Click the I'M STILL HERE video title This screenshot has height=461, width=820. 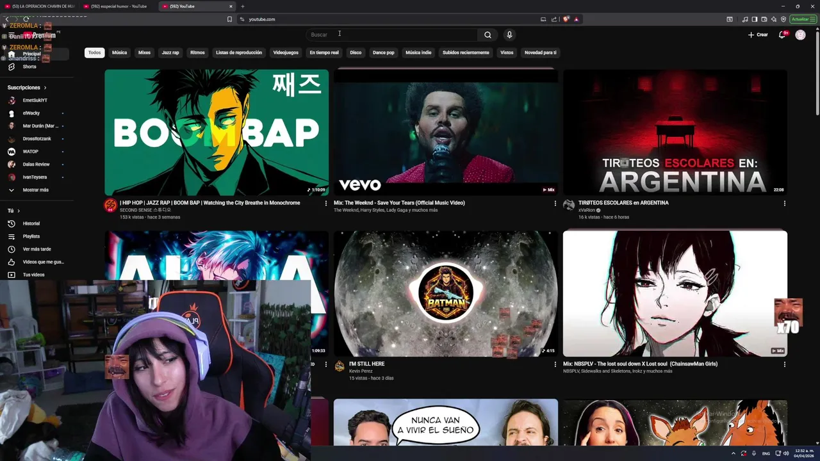pyautogui.click(x=366, y=364)
